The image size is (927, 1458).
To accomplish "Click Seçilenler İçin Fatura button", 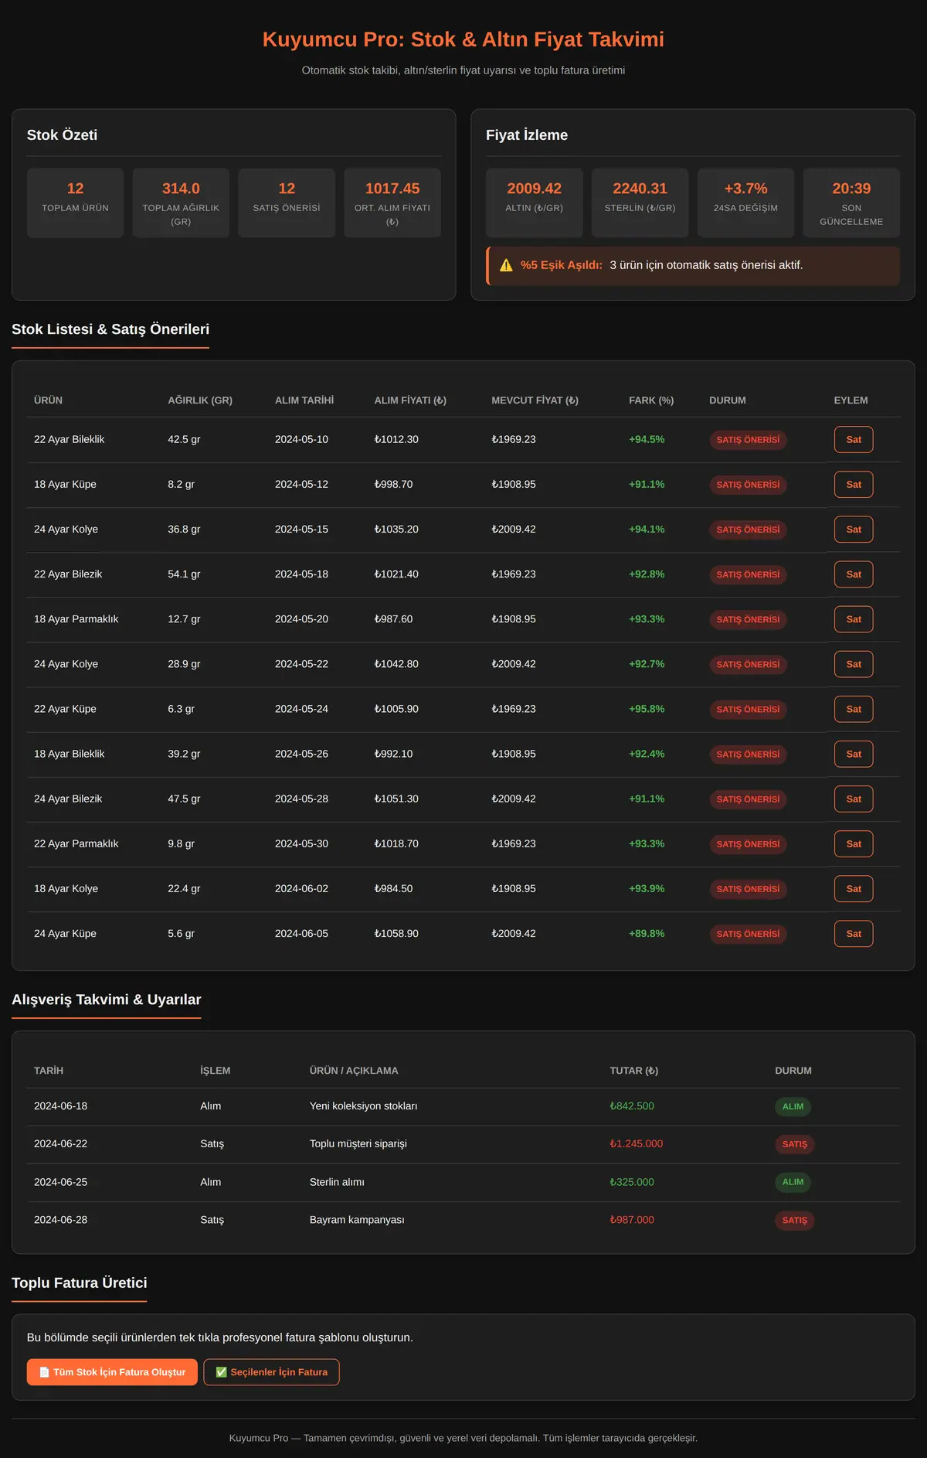I will coord(271,1372).
